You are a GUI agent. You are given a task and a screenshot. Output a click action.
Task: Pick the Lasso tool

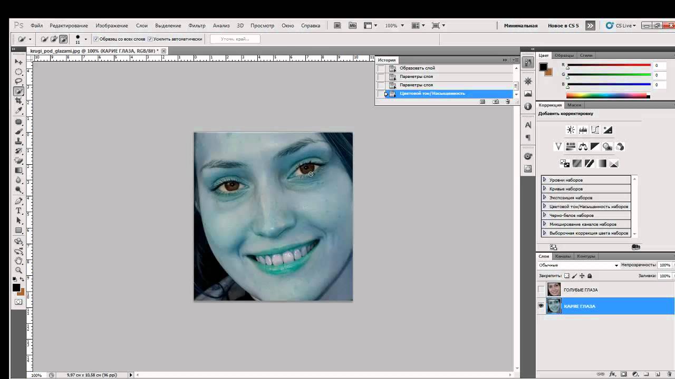(x=19, y=81)
